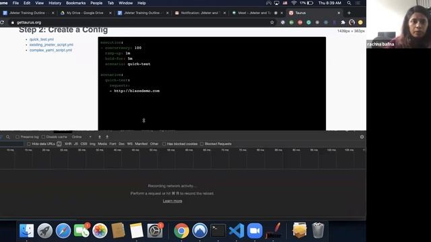This screenshot has height=242, width=431.
Task: Open a new Chrome tab
Action: pos(349,13)
